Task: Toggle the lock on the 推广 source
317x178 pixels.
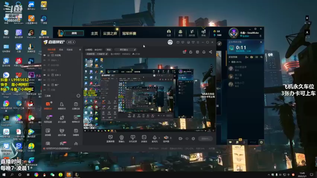Action: point(48,85)
